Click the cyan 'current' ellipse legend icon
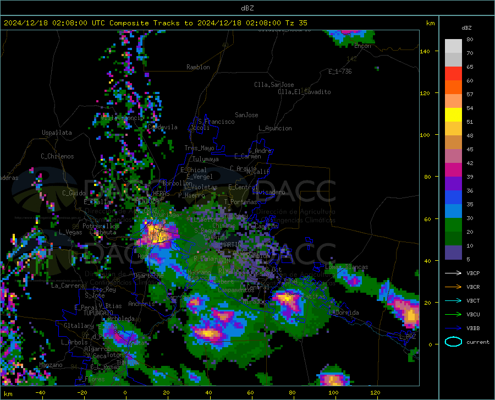 point(453,342)
